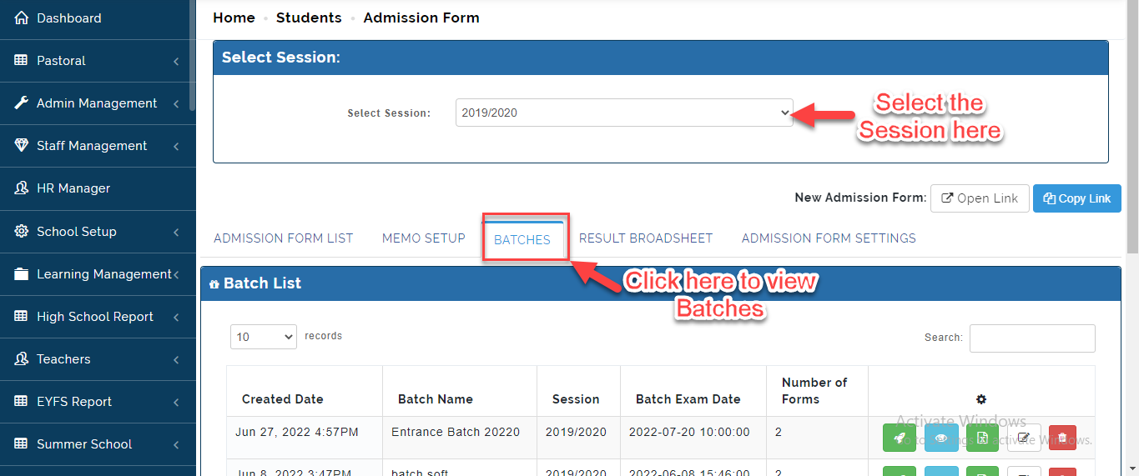Open the records-per-page dropdown showing 10
This screenshot has height=476, width=1139.
click(x=264, y=337)
